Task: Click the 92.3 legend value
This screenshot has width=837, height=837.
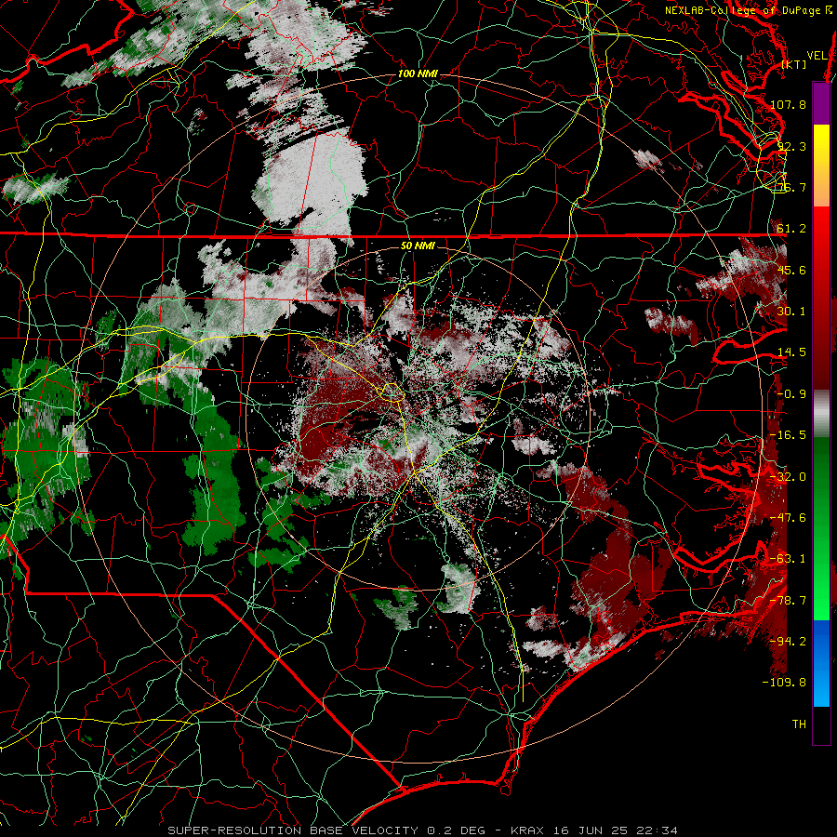Action: 791,146
